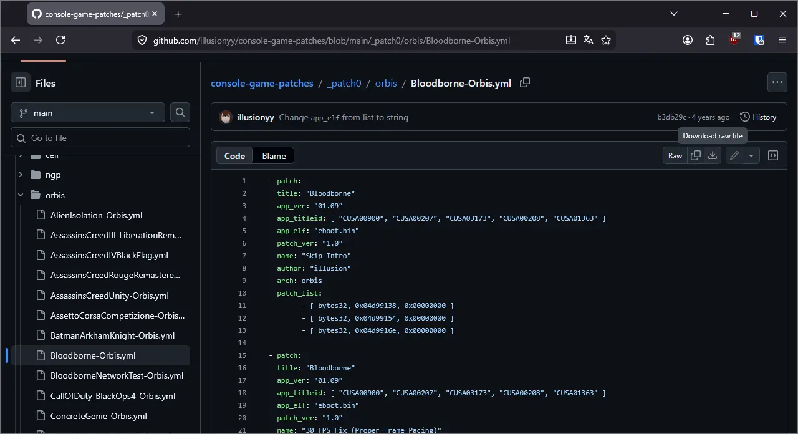
Task: Open AssettoCorsaCompetizione-Orbis file
Action: (118, 316)
